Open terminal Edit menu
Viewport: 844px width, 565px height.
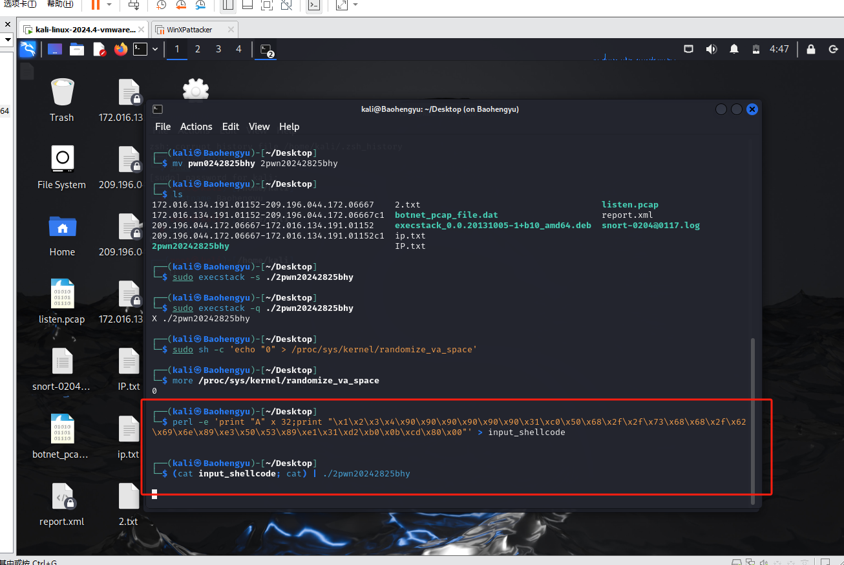pos(231,127)
